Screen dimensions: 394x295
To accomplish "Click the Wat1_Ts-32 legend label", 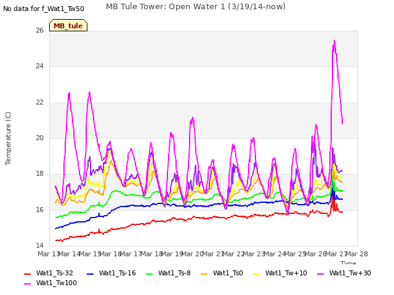I will coord(55,273).
